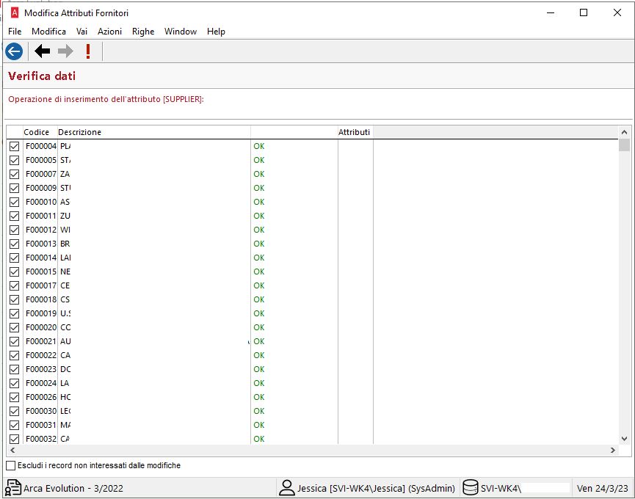635x499 pixels.
Task: Enable Escludi i record non interessati checkbox
Action: point(10,465)
